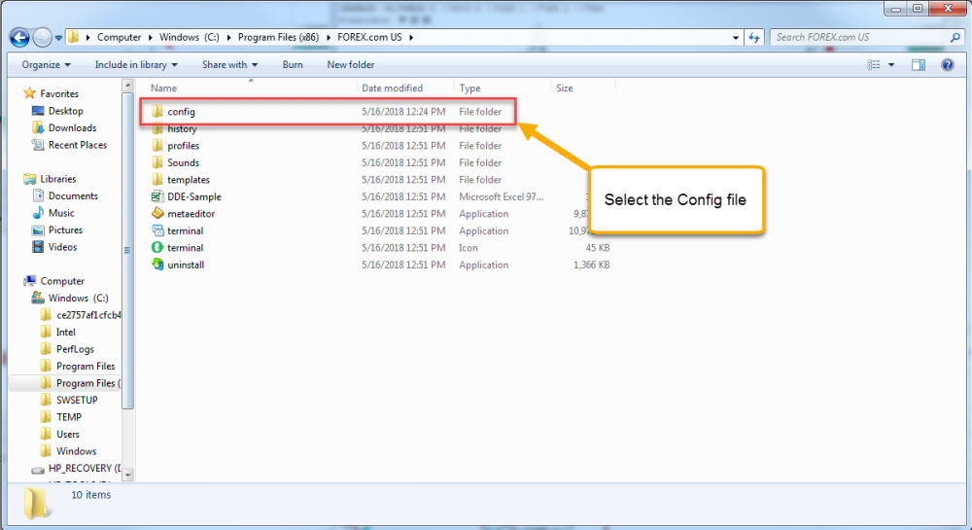Select the Sounds folder icon

157,162
